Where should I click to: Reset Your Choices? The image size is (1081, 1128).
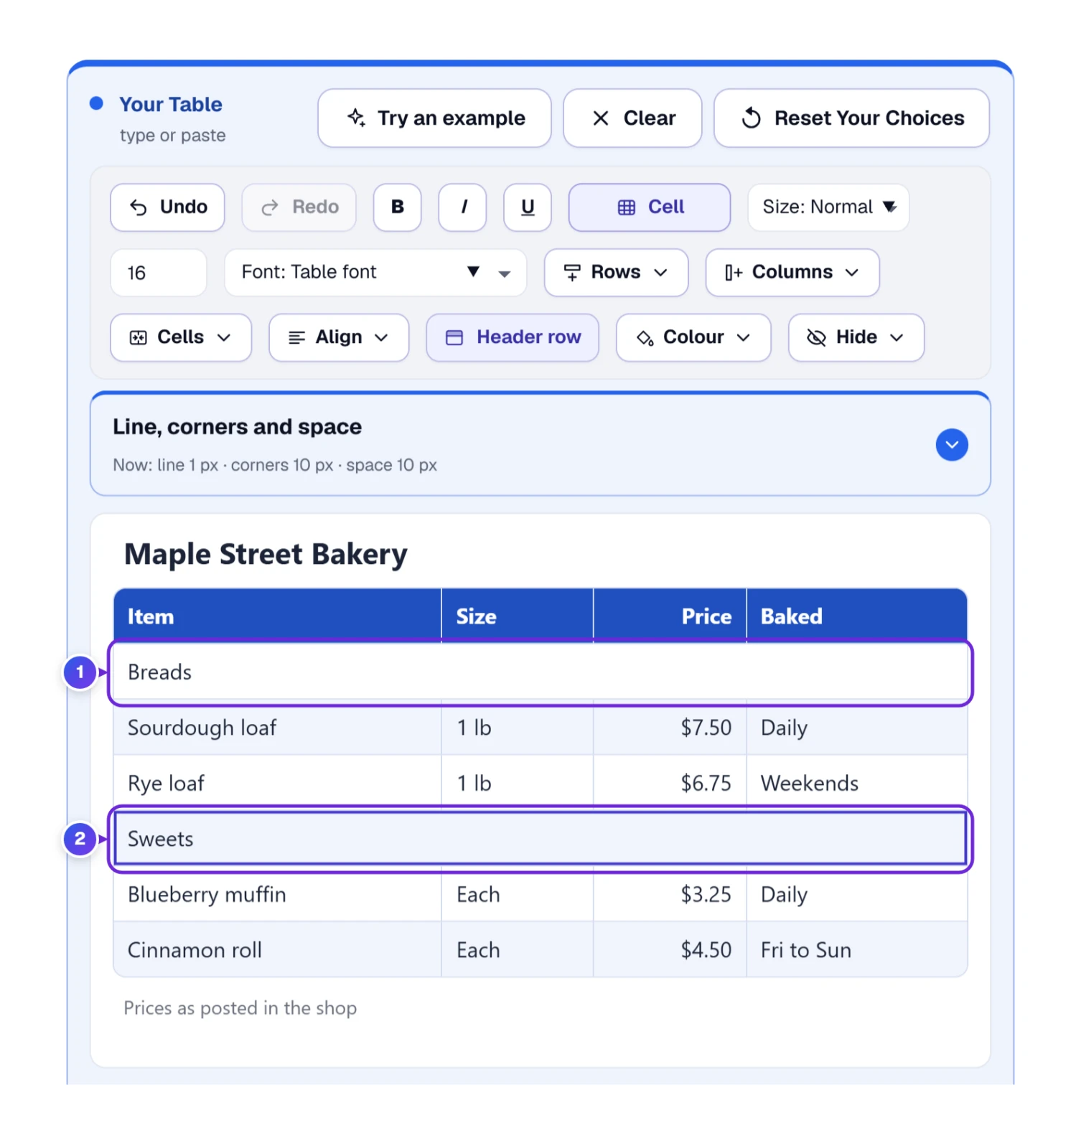tap(851, 118)
